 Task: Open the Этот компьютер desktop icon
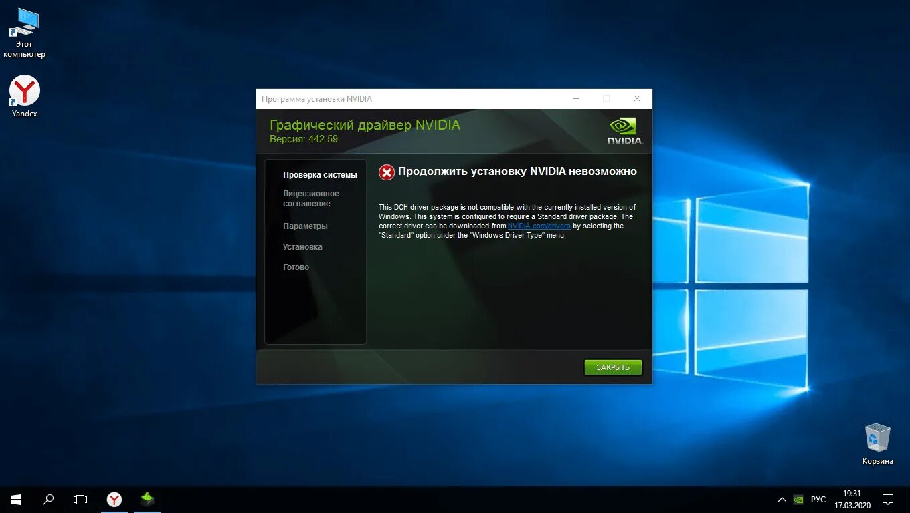point(24,33)
